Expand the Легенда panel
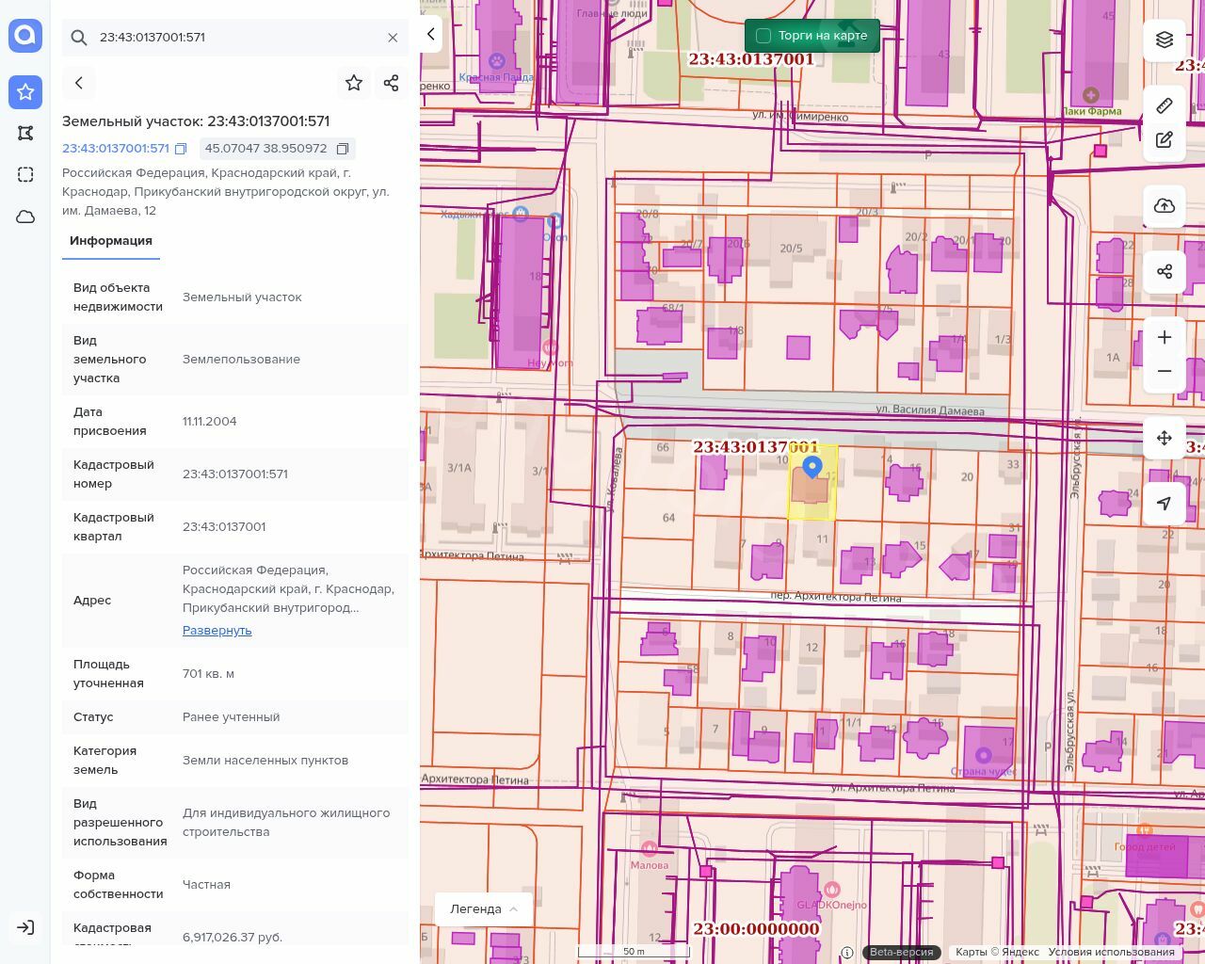1205x964 pixels. (484, 908)
